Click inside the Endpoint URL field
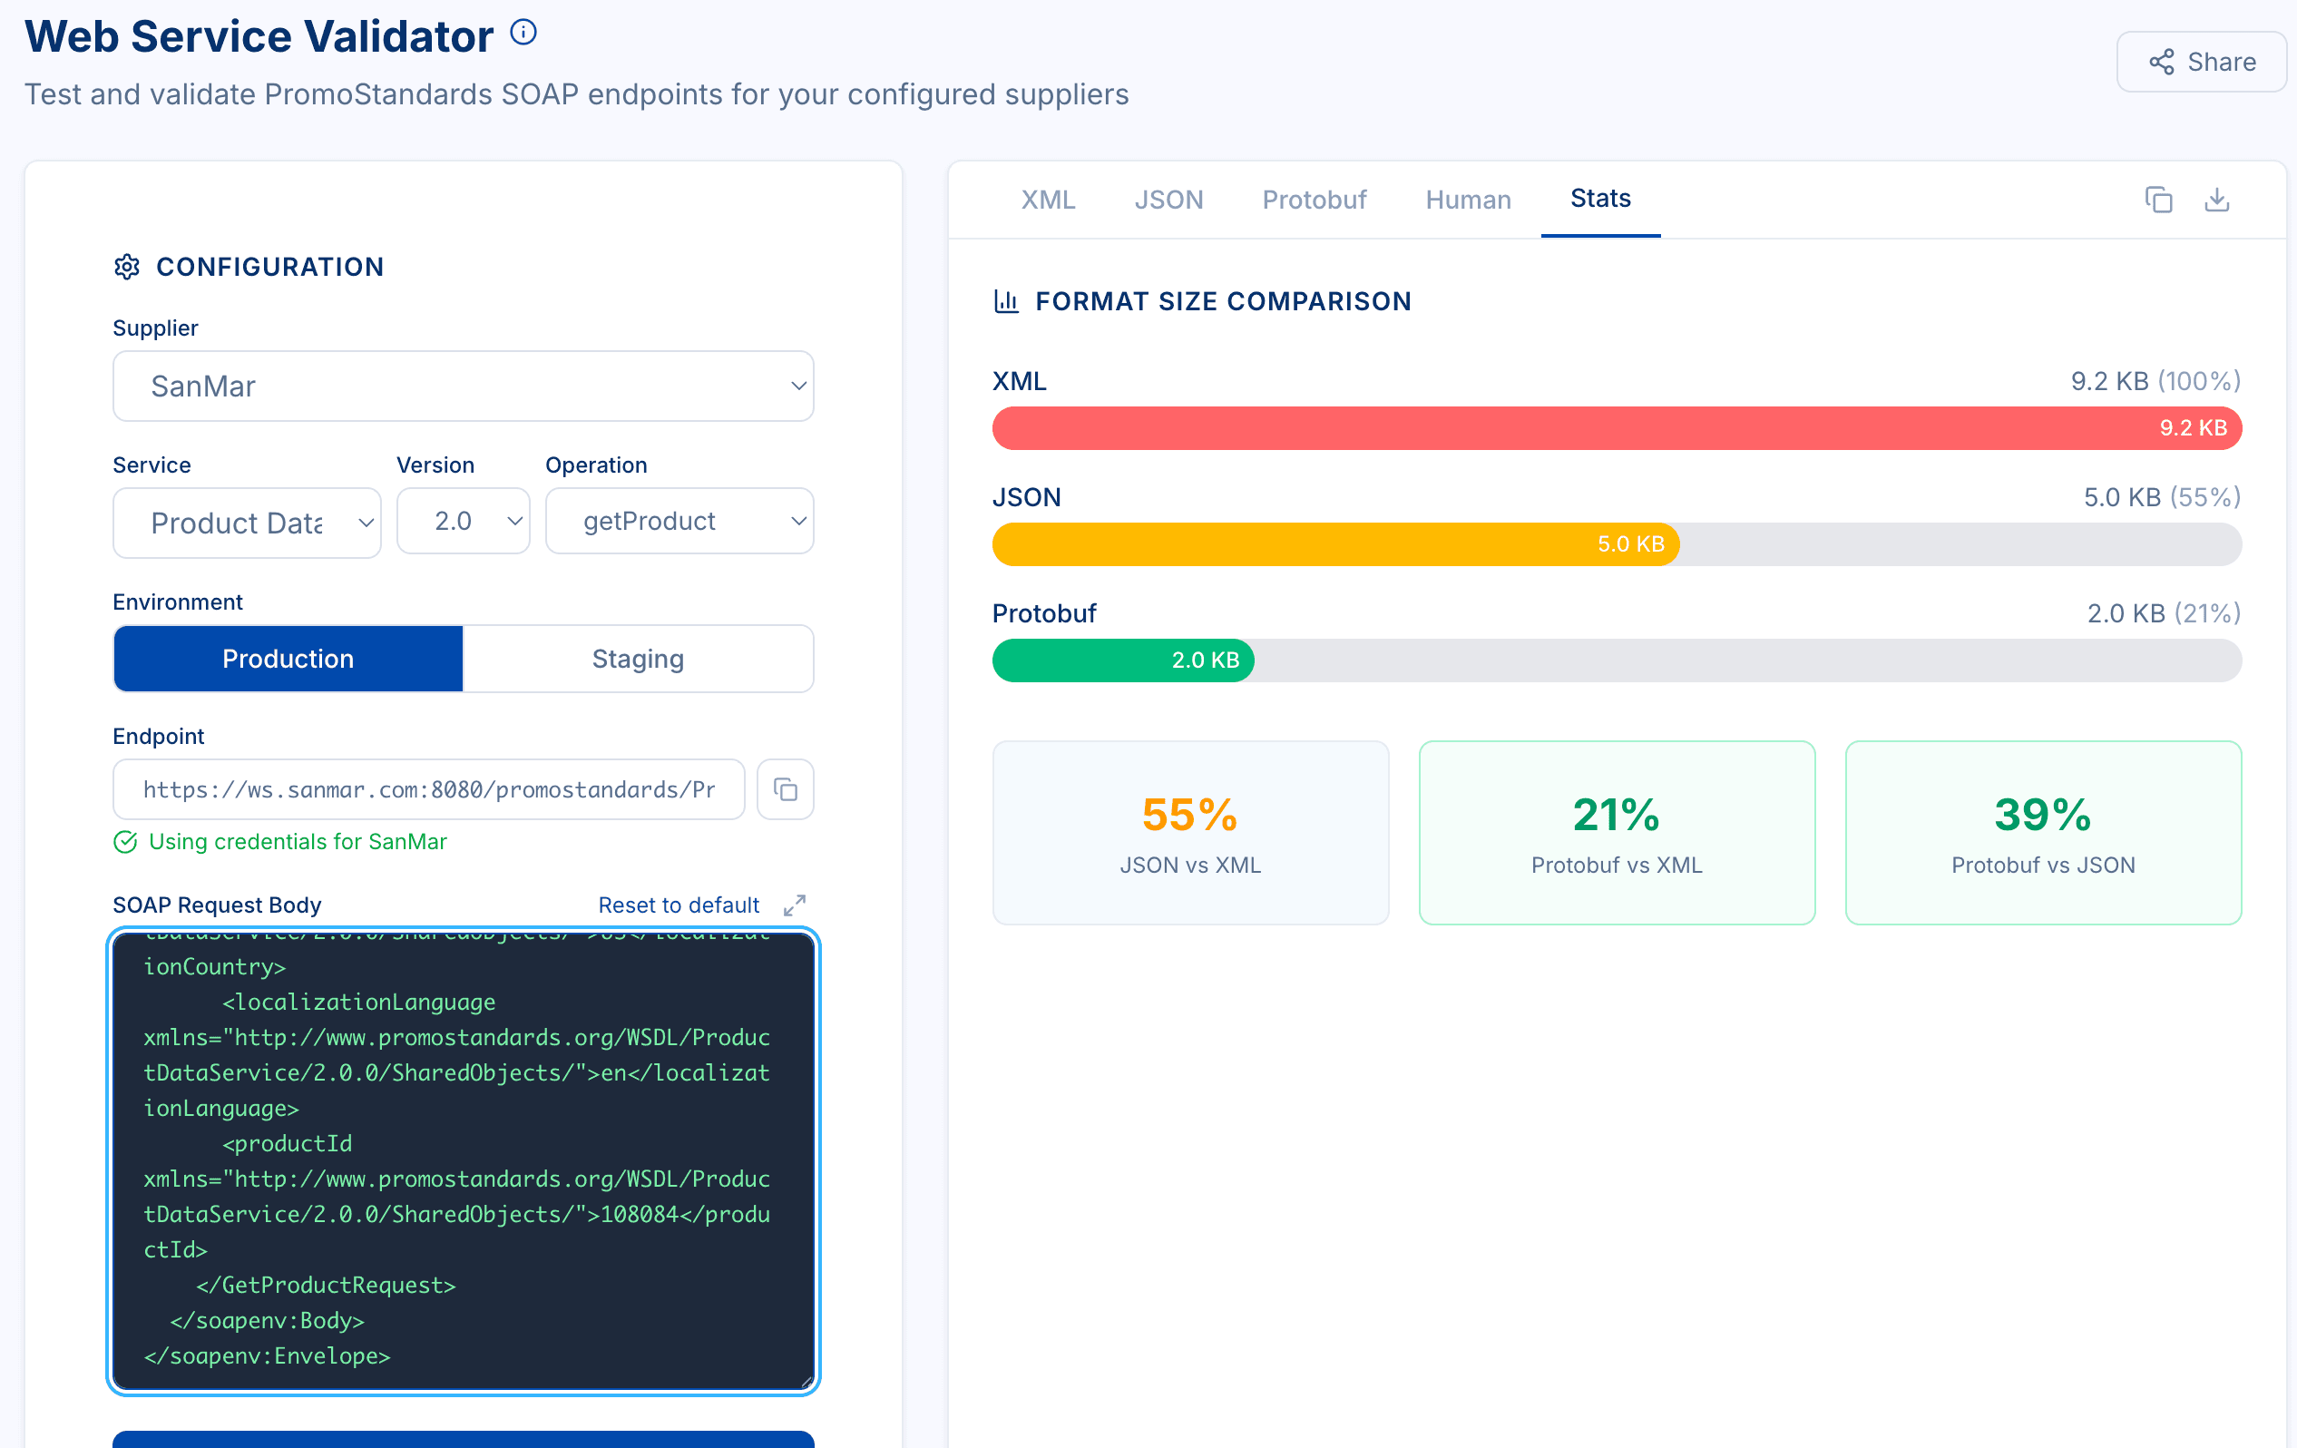 pos(428,788)
